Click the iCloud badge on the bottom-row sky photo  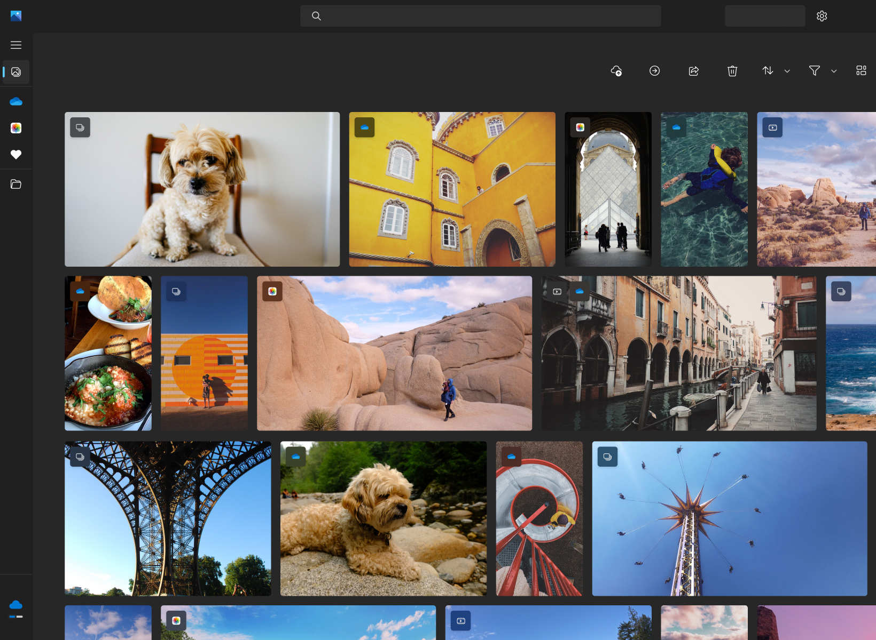[x=176, y=620]
